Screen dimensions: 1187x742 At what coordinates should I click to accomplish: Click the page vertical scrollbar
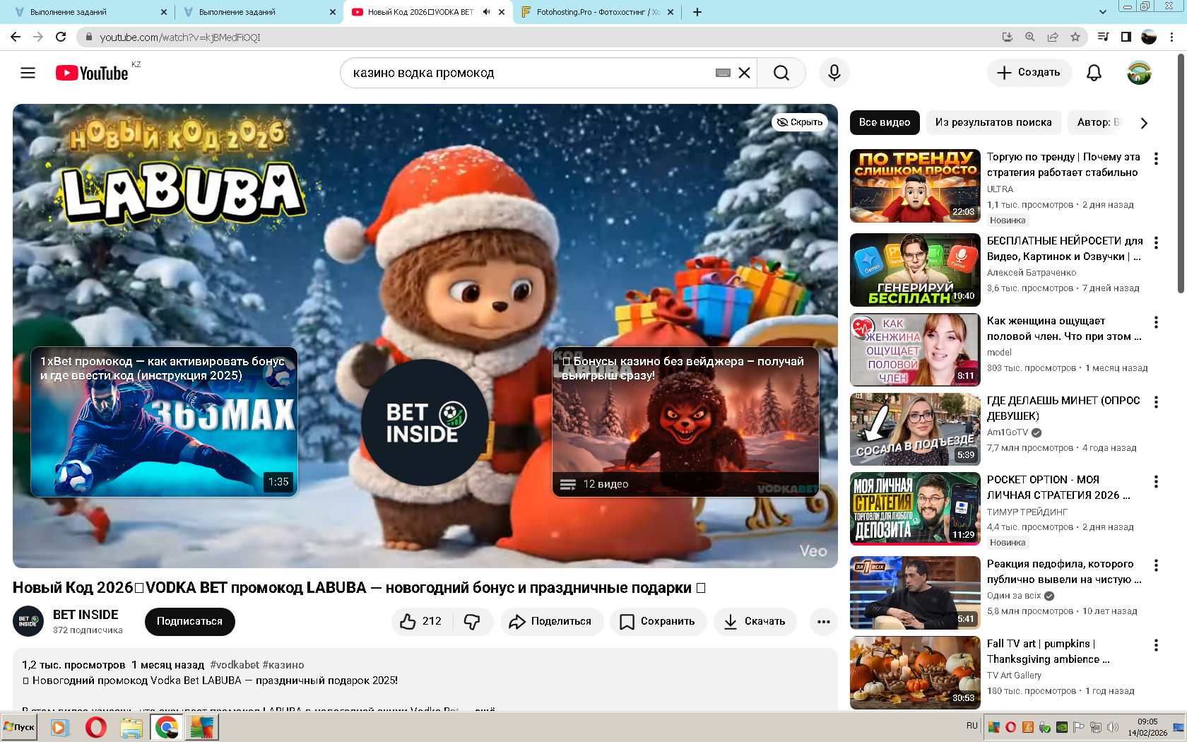[1181, 172]
